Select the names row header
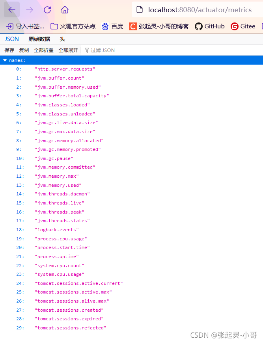Image resolution: width=263 pixels, height=342 pixels. pyautogui.click(x=131, y=60)
